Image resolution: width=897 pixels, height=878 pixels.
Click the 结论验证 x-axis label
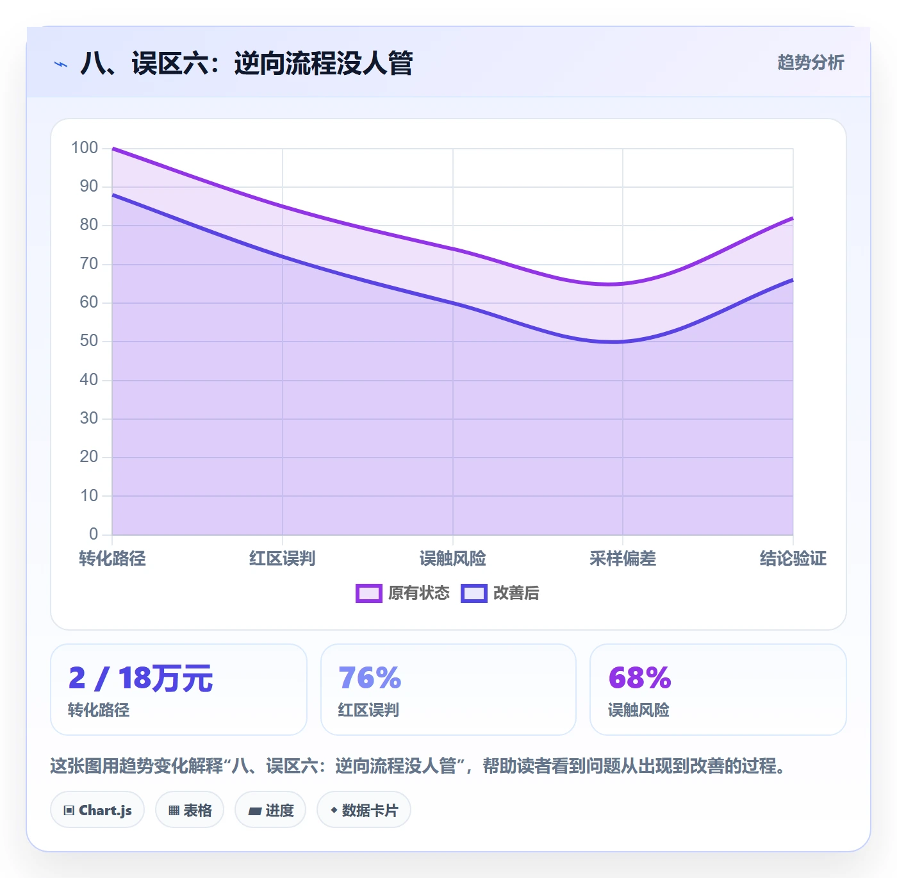[793, 559]
